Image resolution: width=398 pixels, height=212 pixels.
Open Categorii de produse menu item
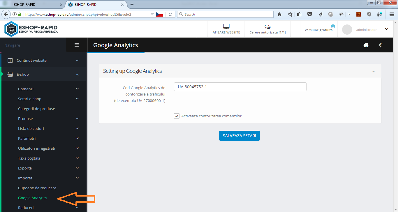point(36,109)
